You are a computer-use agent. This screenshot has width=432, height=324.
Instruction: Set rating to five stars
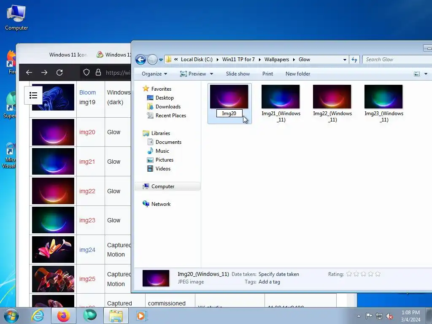point(378,274)
